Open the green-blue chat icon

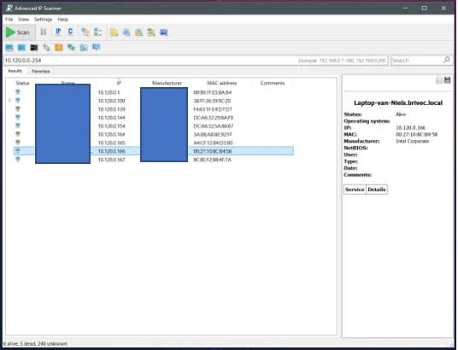tap(71, 47)
